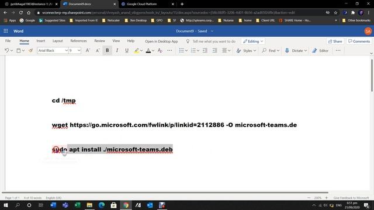
Task: Expand the Document9 Saved title chevron
Action: (212, 31)
